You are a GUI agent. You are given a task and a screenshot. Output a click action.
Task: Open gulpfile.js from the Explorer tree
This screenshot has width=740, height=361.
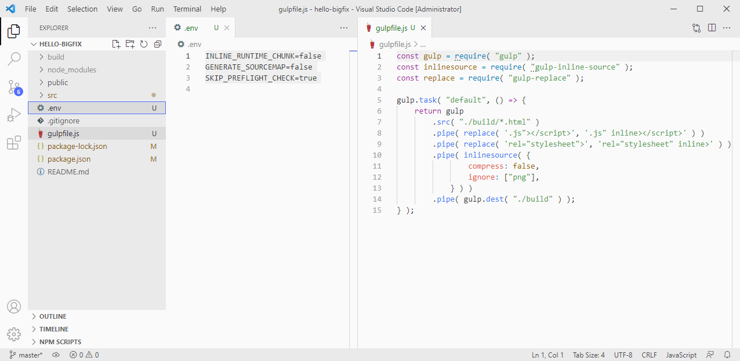coord(97,133)
